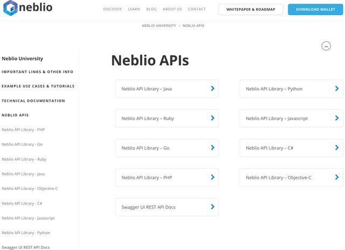Expand Example Use Cases & Tutorials section
Image resolution: width=345 pixels, height=250 pixels.
pos(38,86)
